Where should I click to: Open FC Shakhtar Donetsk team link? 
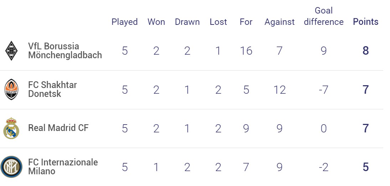click(x=52, y=89)
